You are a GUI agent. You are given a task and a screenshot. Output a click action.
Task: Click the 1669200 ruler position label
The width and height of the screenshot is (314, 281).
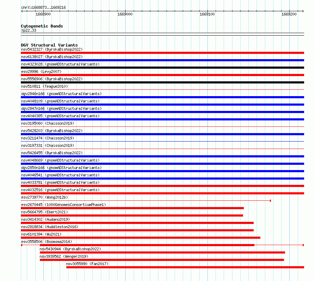[289, 14]
